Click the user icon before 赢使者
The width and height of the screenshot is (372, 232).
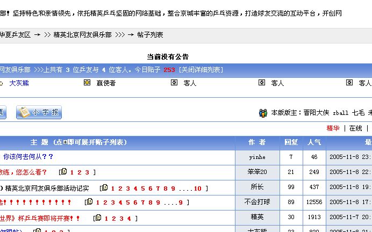coord(87,83)
